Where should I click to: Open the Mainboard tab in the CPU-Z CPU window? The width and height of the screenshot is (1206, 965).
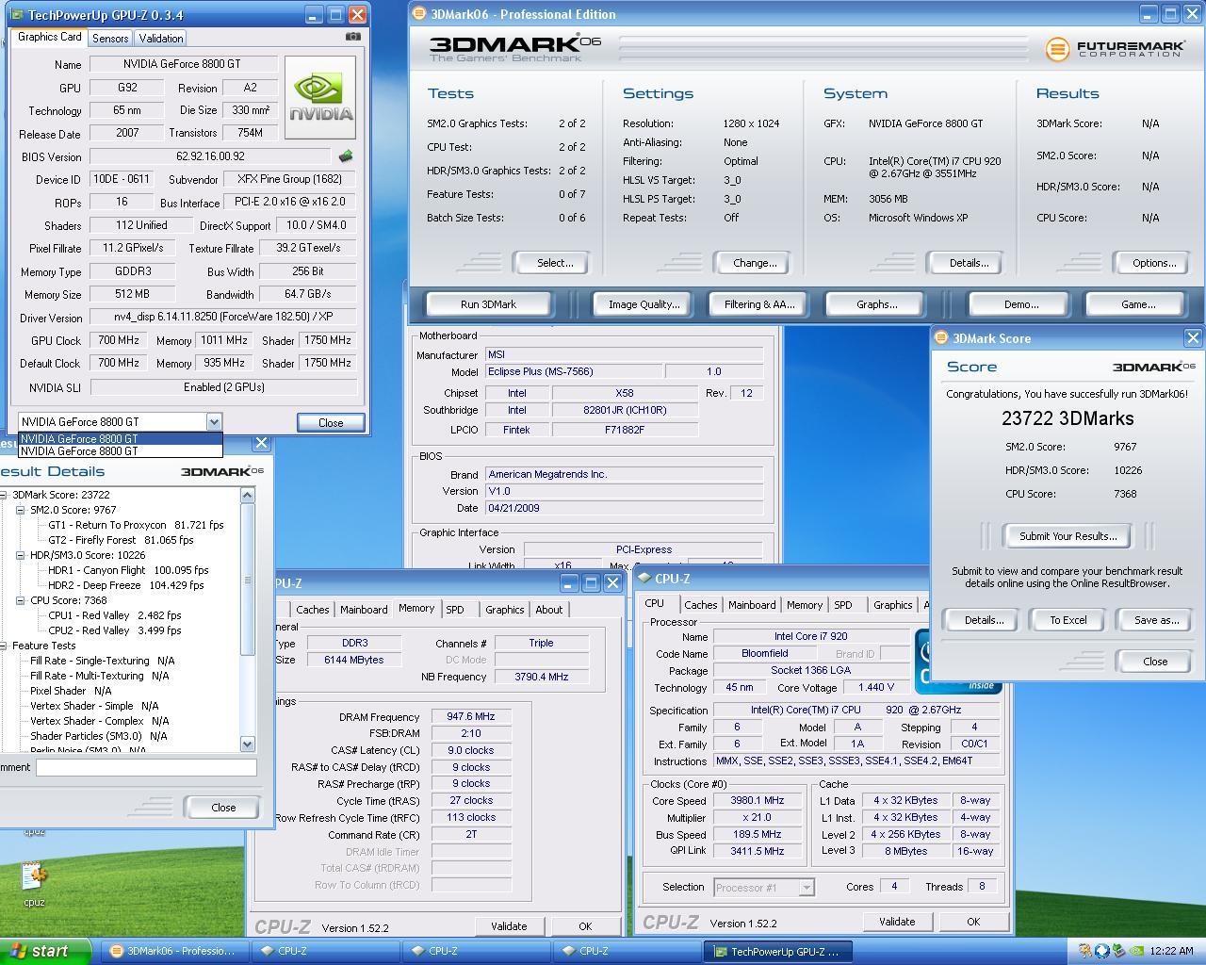[752, 605]
